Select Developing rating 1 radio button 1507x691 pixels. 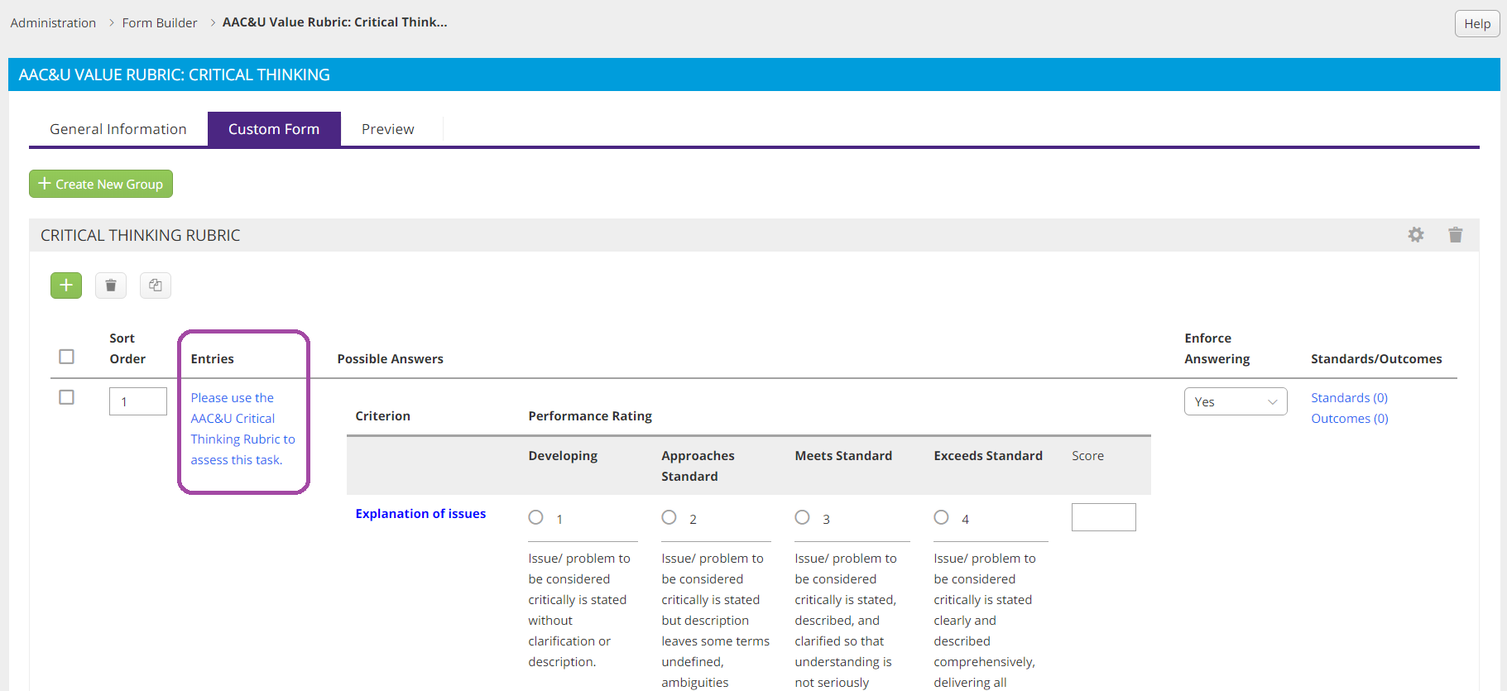coord(536,517)
